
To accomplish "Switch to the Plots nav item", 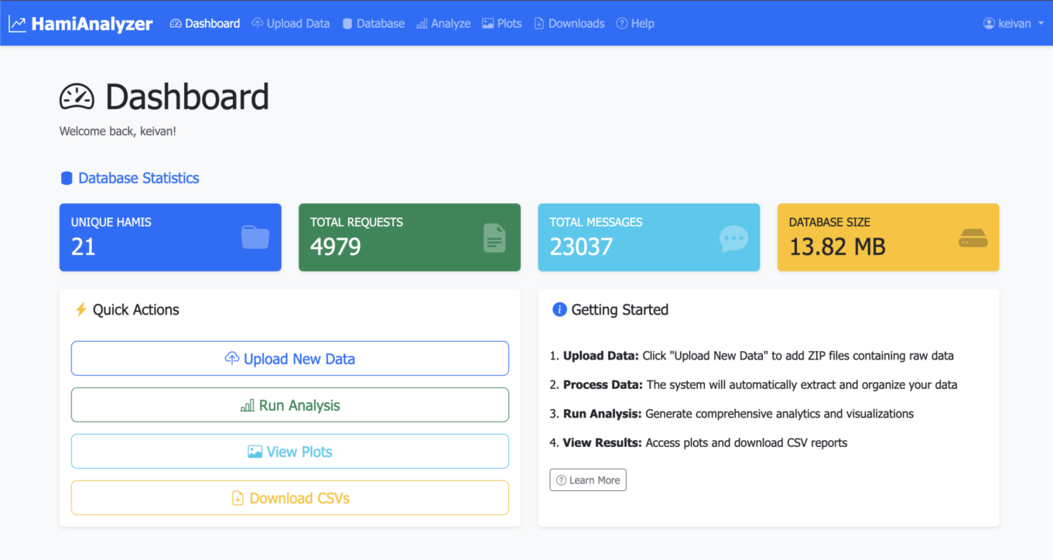I will [x=501, y=23].
